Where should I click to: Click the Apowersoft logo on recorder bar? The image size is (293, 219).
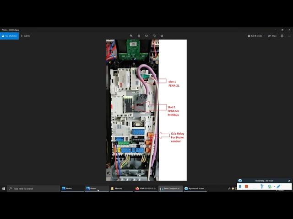240,181
